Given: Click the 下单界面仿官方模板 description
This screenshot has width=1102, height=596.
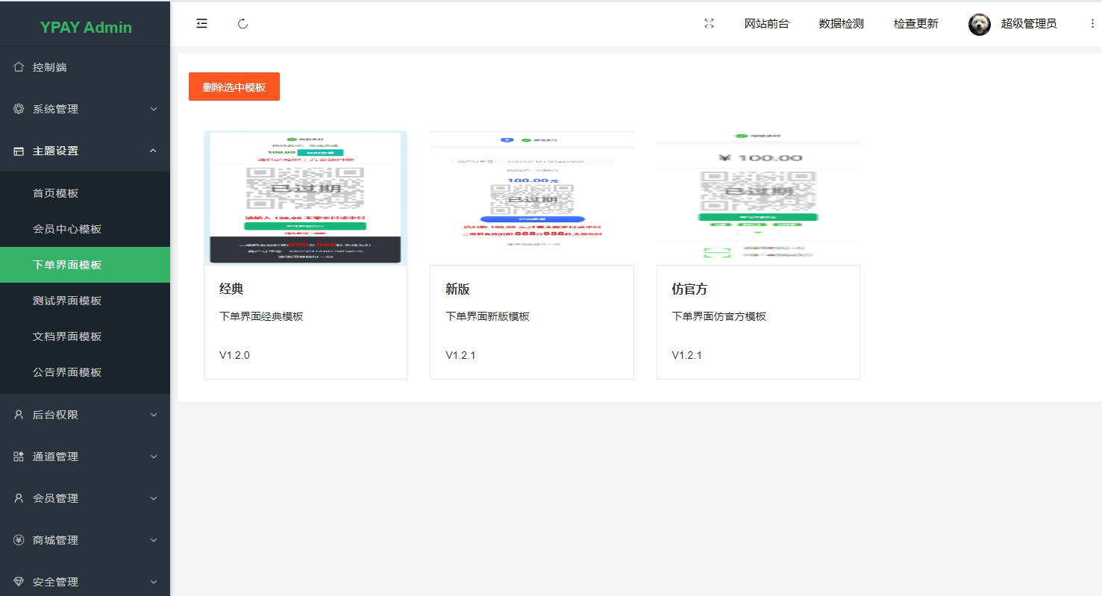Looking at the screenshot, I should (x=719, y=316).
